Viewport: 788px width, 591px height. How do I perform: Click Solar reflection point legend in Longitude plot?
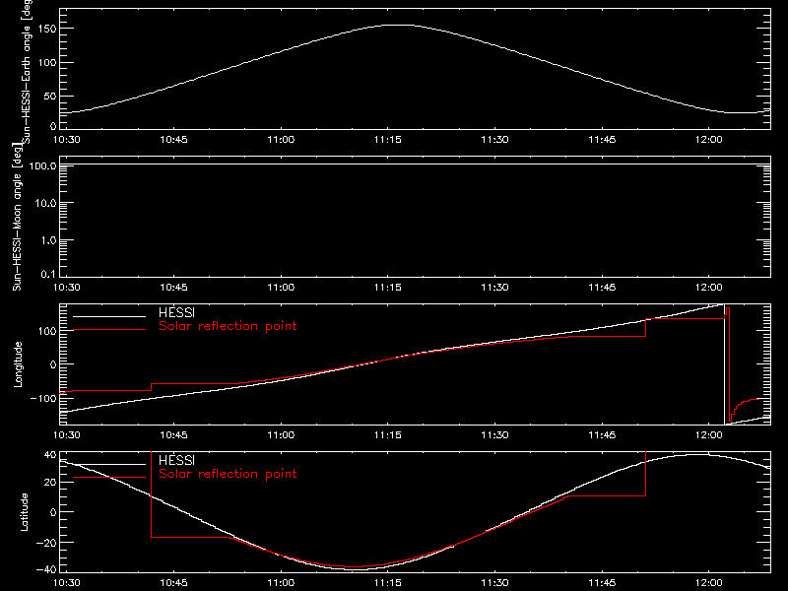coord(228,326)
